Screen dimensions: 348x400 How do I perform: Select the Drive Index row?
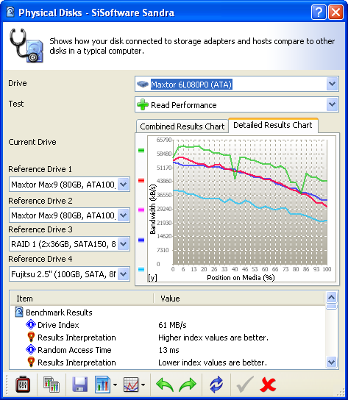click(x=168, y=325)
